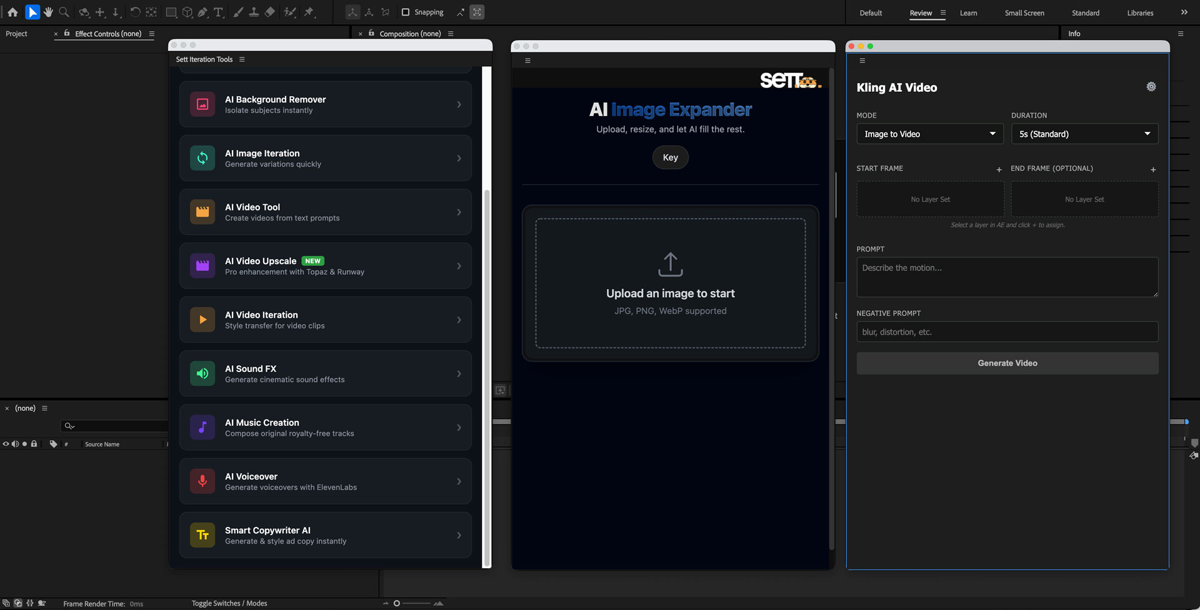Click the Generate Video button
Image resolution: width=1200 pixels, height=610 pixels.
pyautogui.click(x=1007, y=363)
